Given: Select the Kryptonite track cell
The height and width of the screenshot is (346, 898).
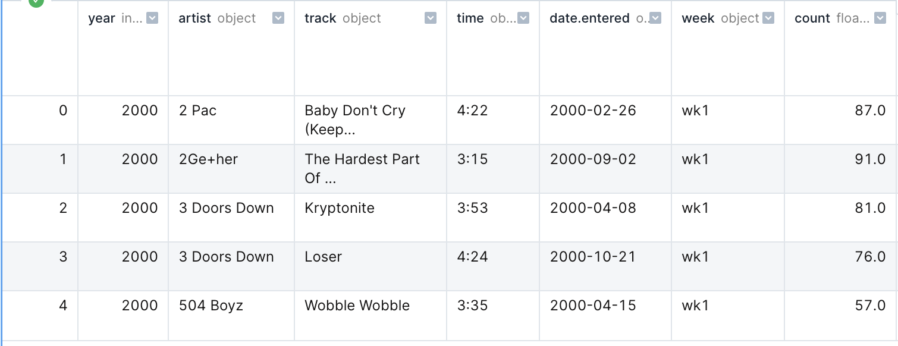Looking at the screenshot, I should 340,208.
